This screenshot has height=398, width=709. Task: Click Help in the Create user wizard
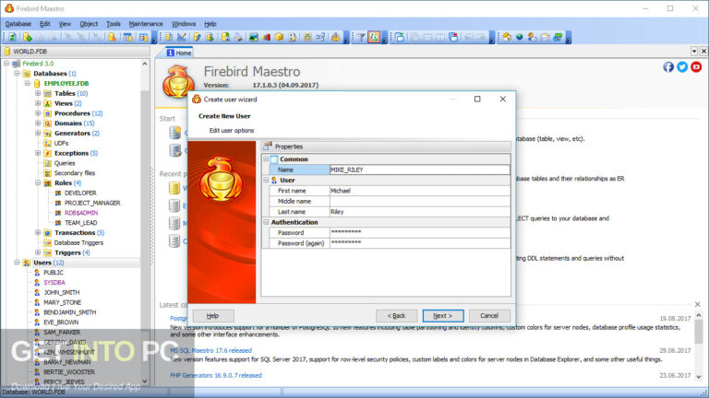pos(213,316)
